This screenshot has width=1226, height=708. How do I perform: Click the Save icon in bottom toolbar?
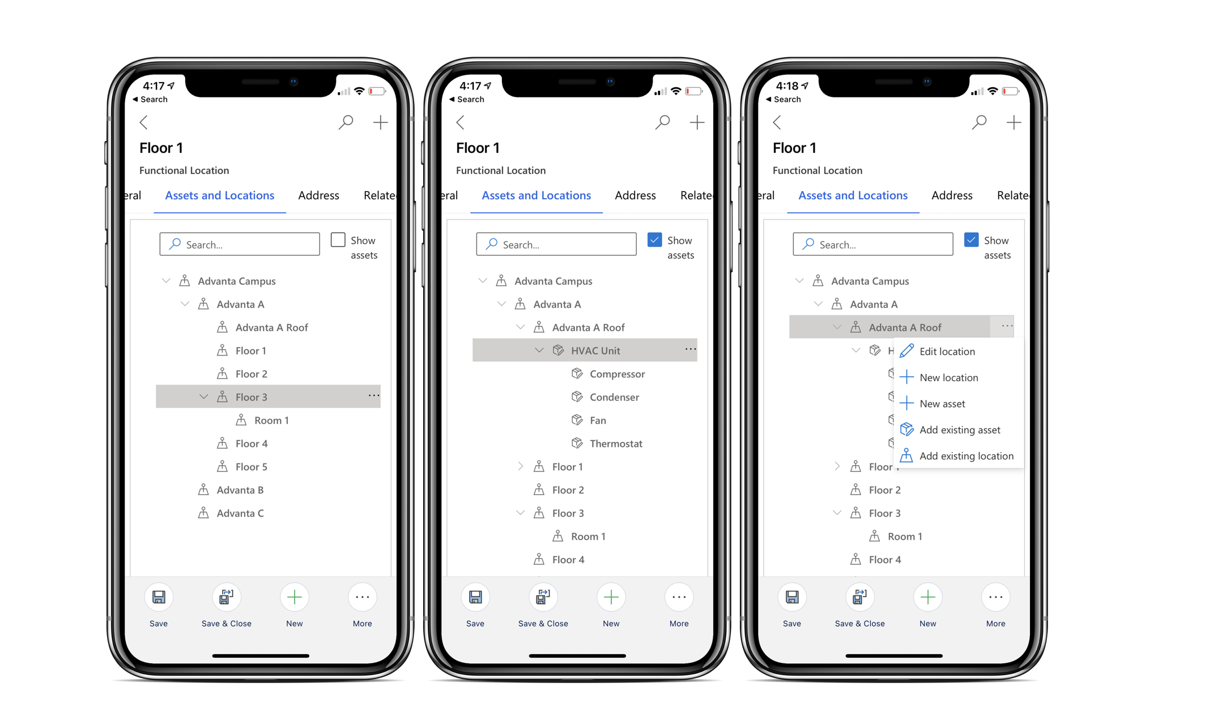click(x=160, y=598)
